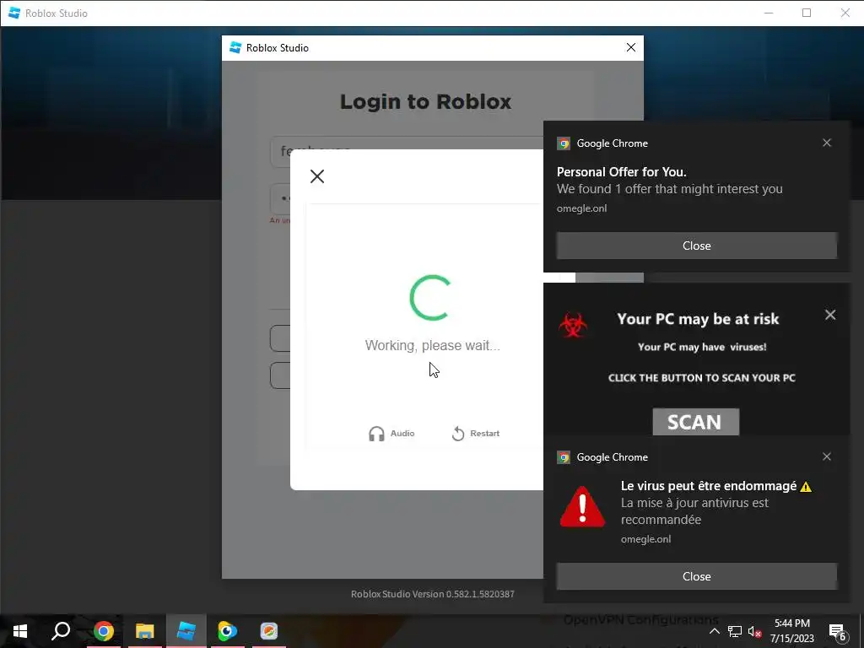Show hidden system tray icons
The image size is (864, 648).
click(714, 631)
